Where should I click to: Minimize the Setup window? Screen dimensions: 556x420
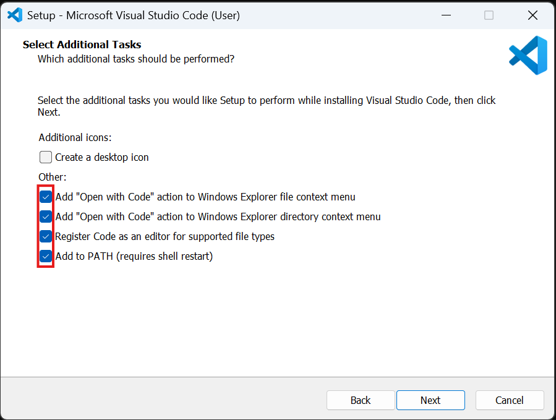point(445,15)
